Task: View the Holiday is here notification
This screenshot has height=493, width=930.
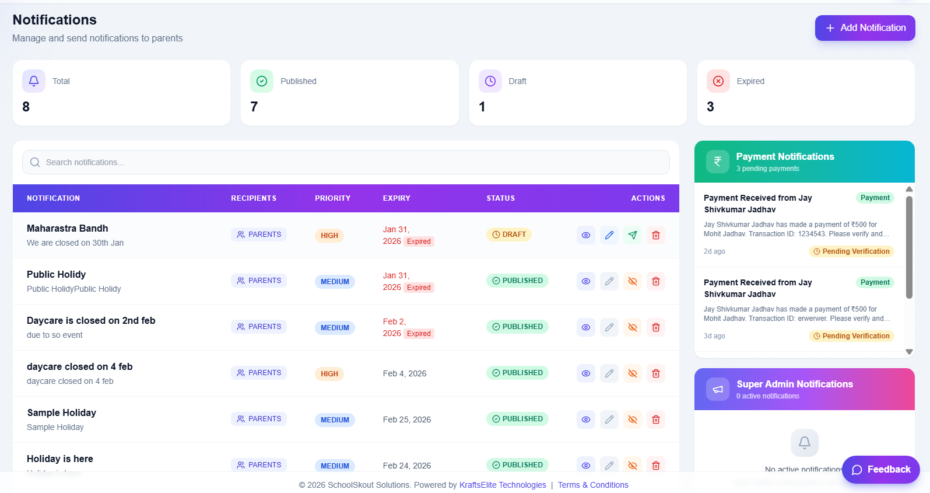Action: (x=586, y=465)
